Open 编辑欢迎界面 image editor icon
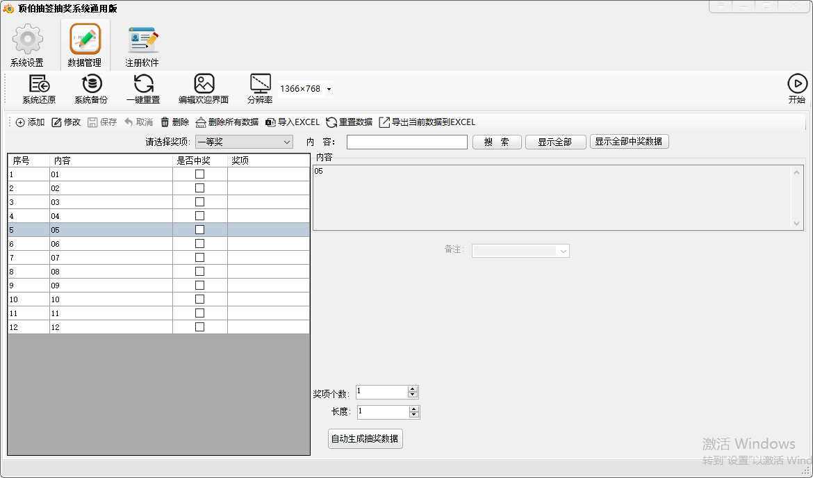 click(204, 84)
